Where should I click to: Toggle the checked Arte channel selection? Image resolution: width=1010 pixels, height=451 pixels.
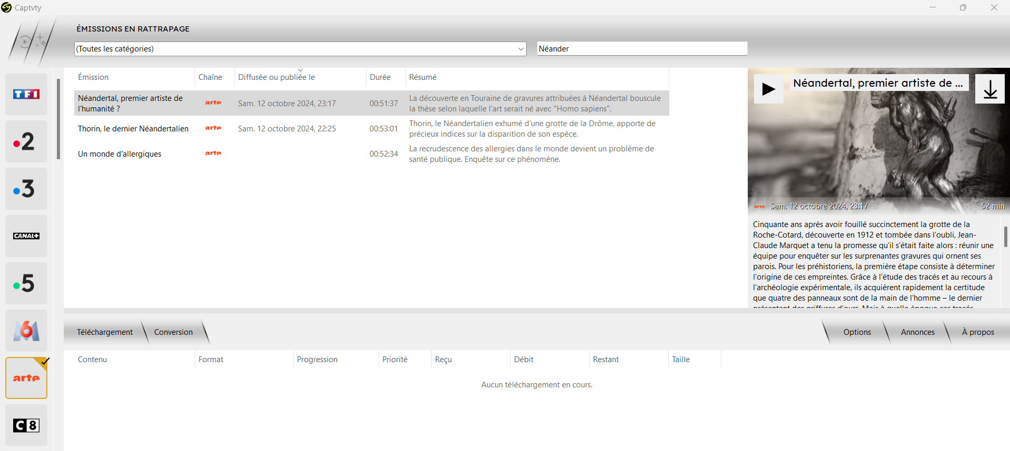26,378
